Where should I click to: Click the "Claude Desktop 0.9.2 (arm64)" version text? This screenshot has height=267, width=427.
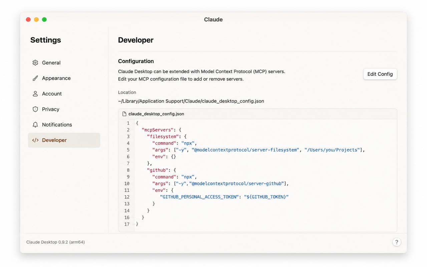point(55,242)
